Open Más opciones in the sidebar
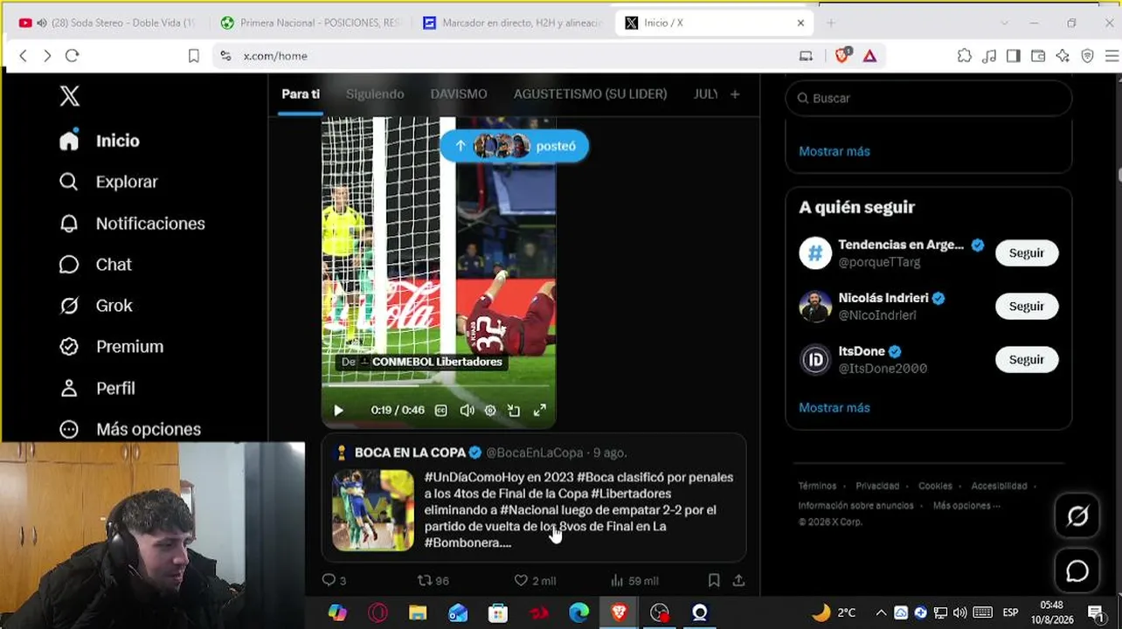This screenshot has height=629, width=1122. point(129,429)
